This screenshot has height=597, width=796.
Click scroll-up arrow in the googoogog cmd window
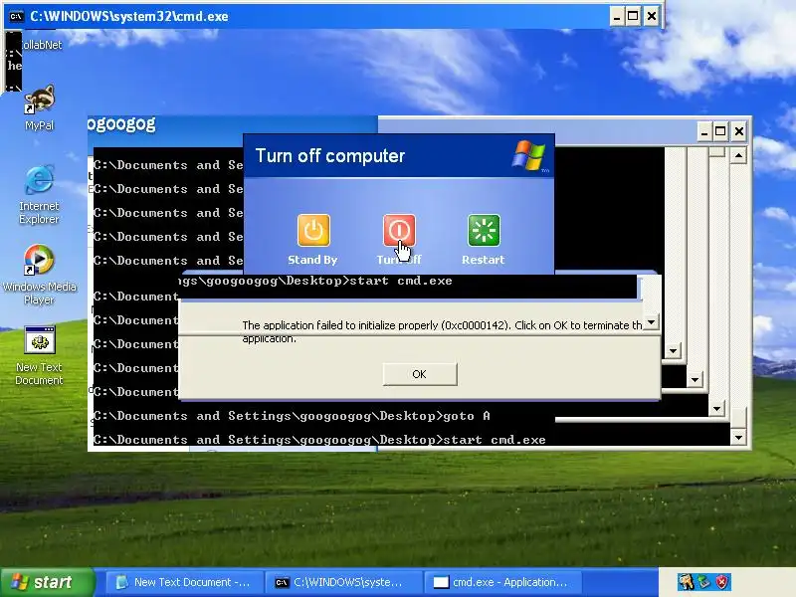coord(738,155)
